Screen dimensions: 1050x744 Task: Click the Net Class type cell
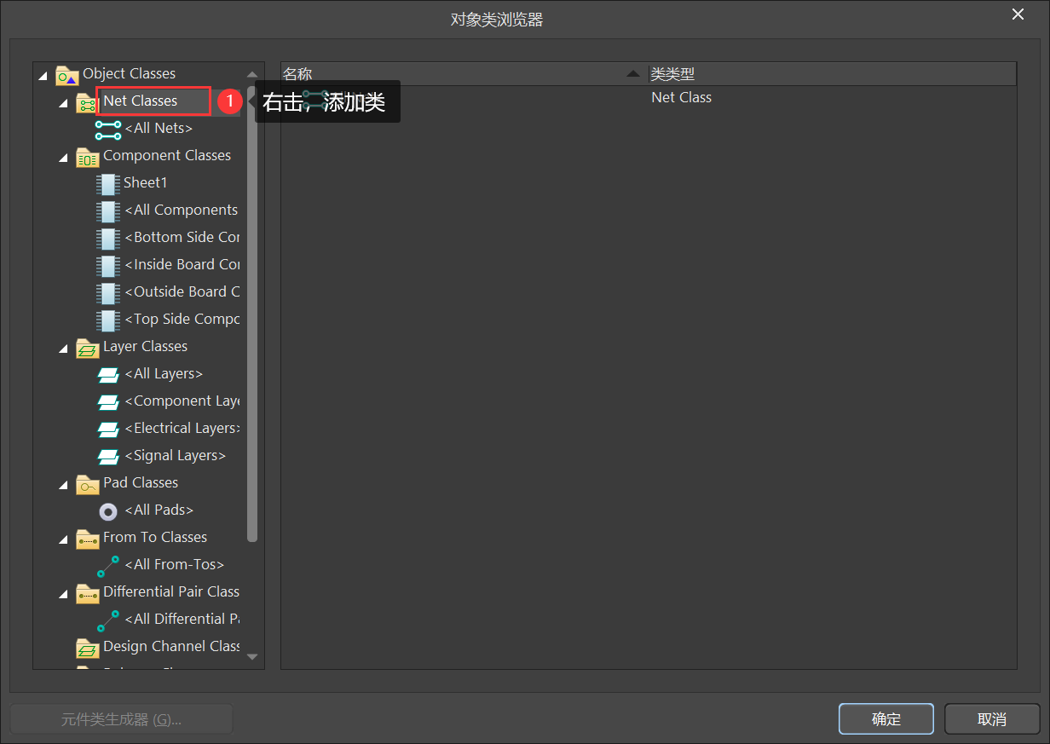pos(681,97)
